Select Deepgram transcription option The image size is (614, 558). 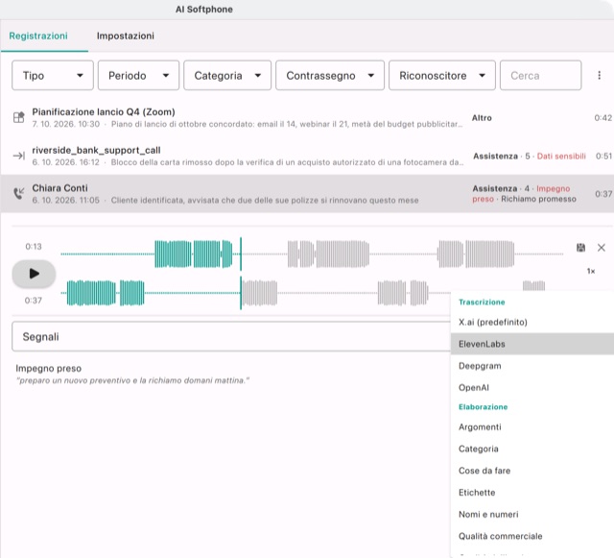click(x=532, y=366)
